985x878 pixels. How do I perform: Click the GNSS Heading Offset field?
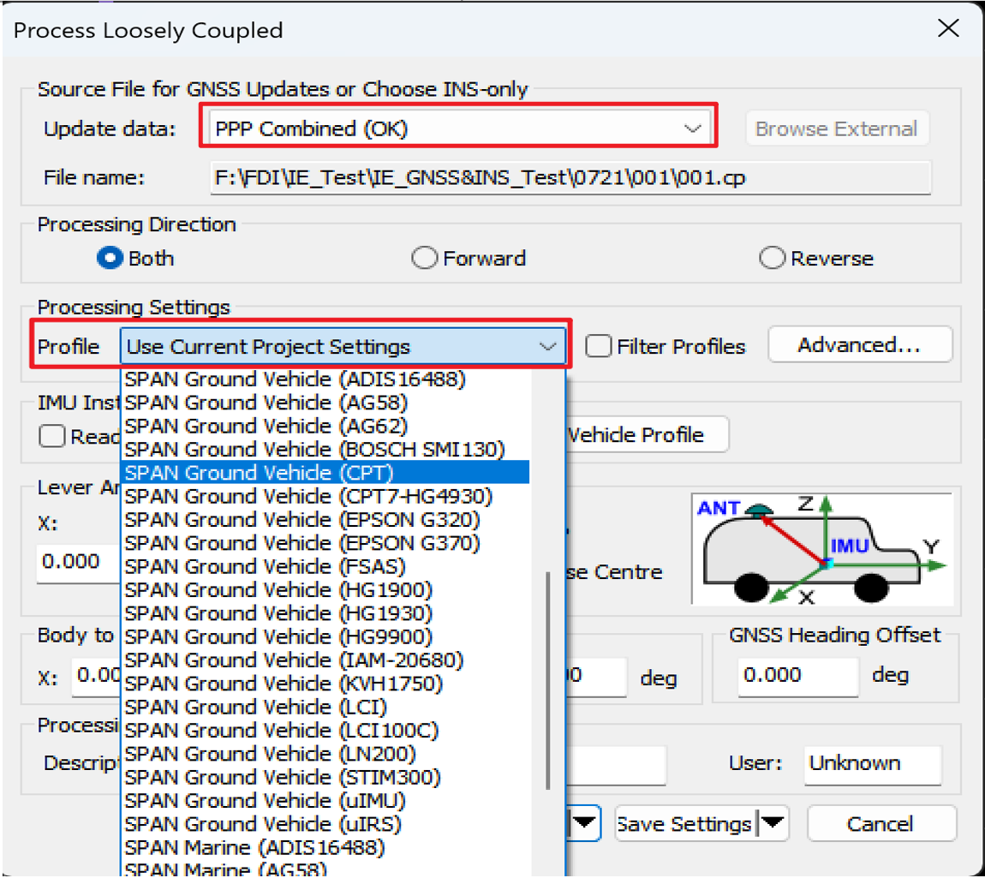pyautogui.click(x=797, y=675)
